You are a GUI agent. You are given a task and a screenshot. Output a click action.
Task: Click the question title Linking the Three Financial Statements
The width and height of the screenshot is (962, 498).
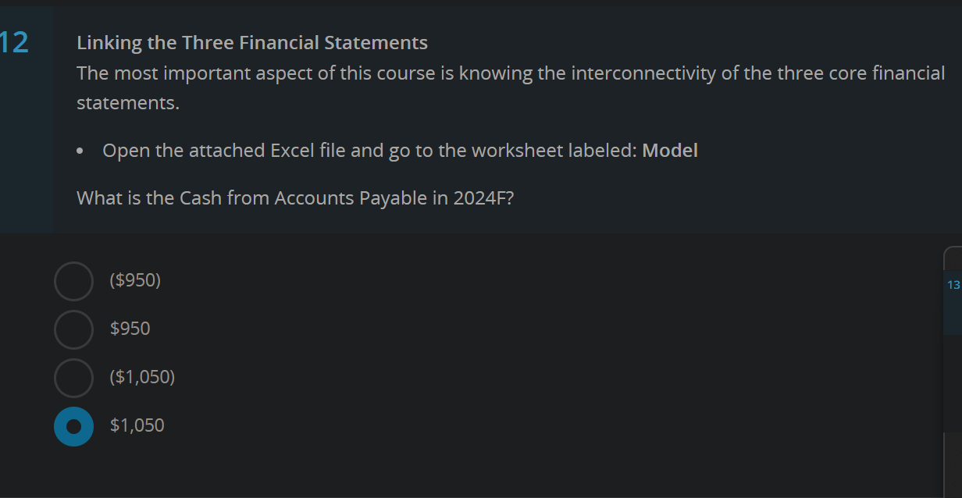point(251,42)
